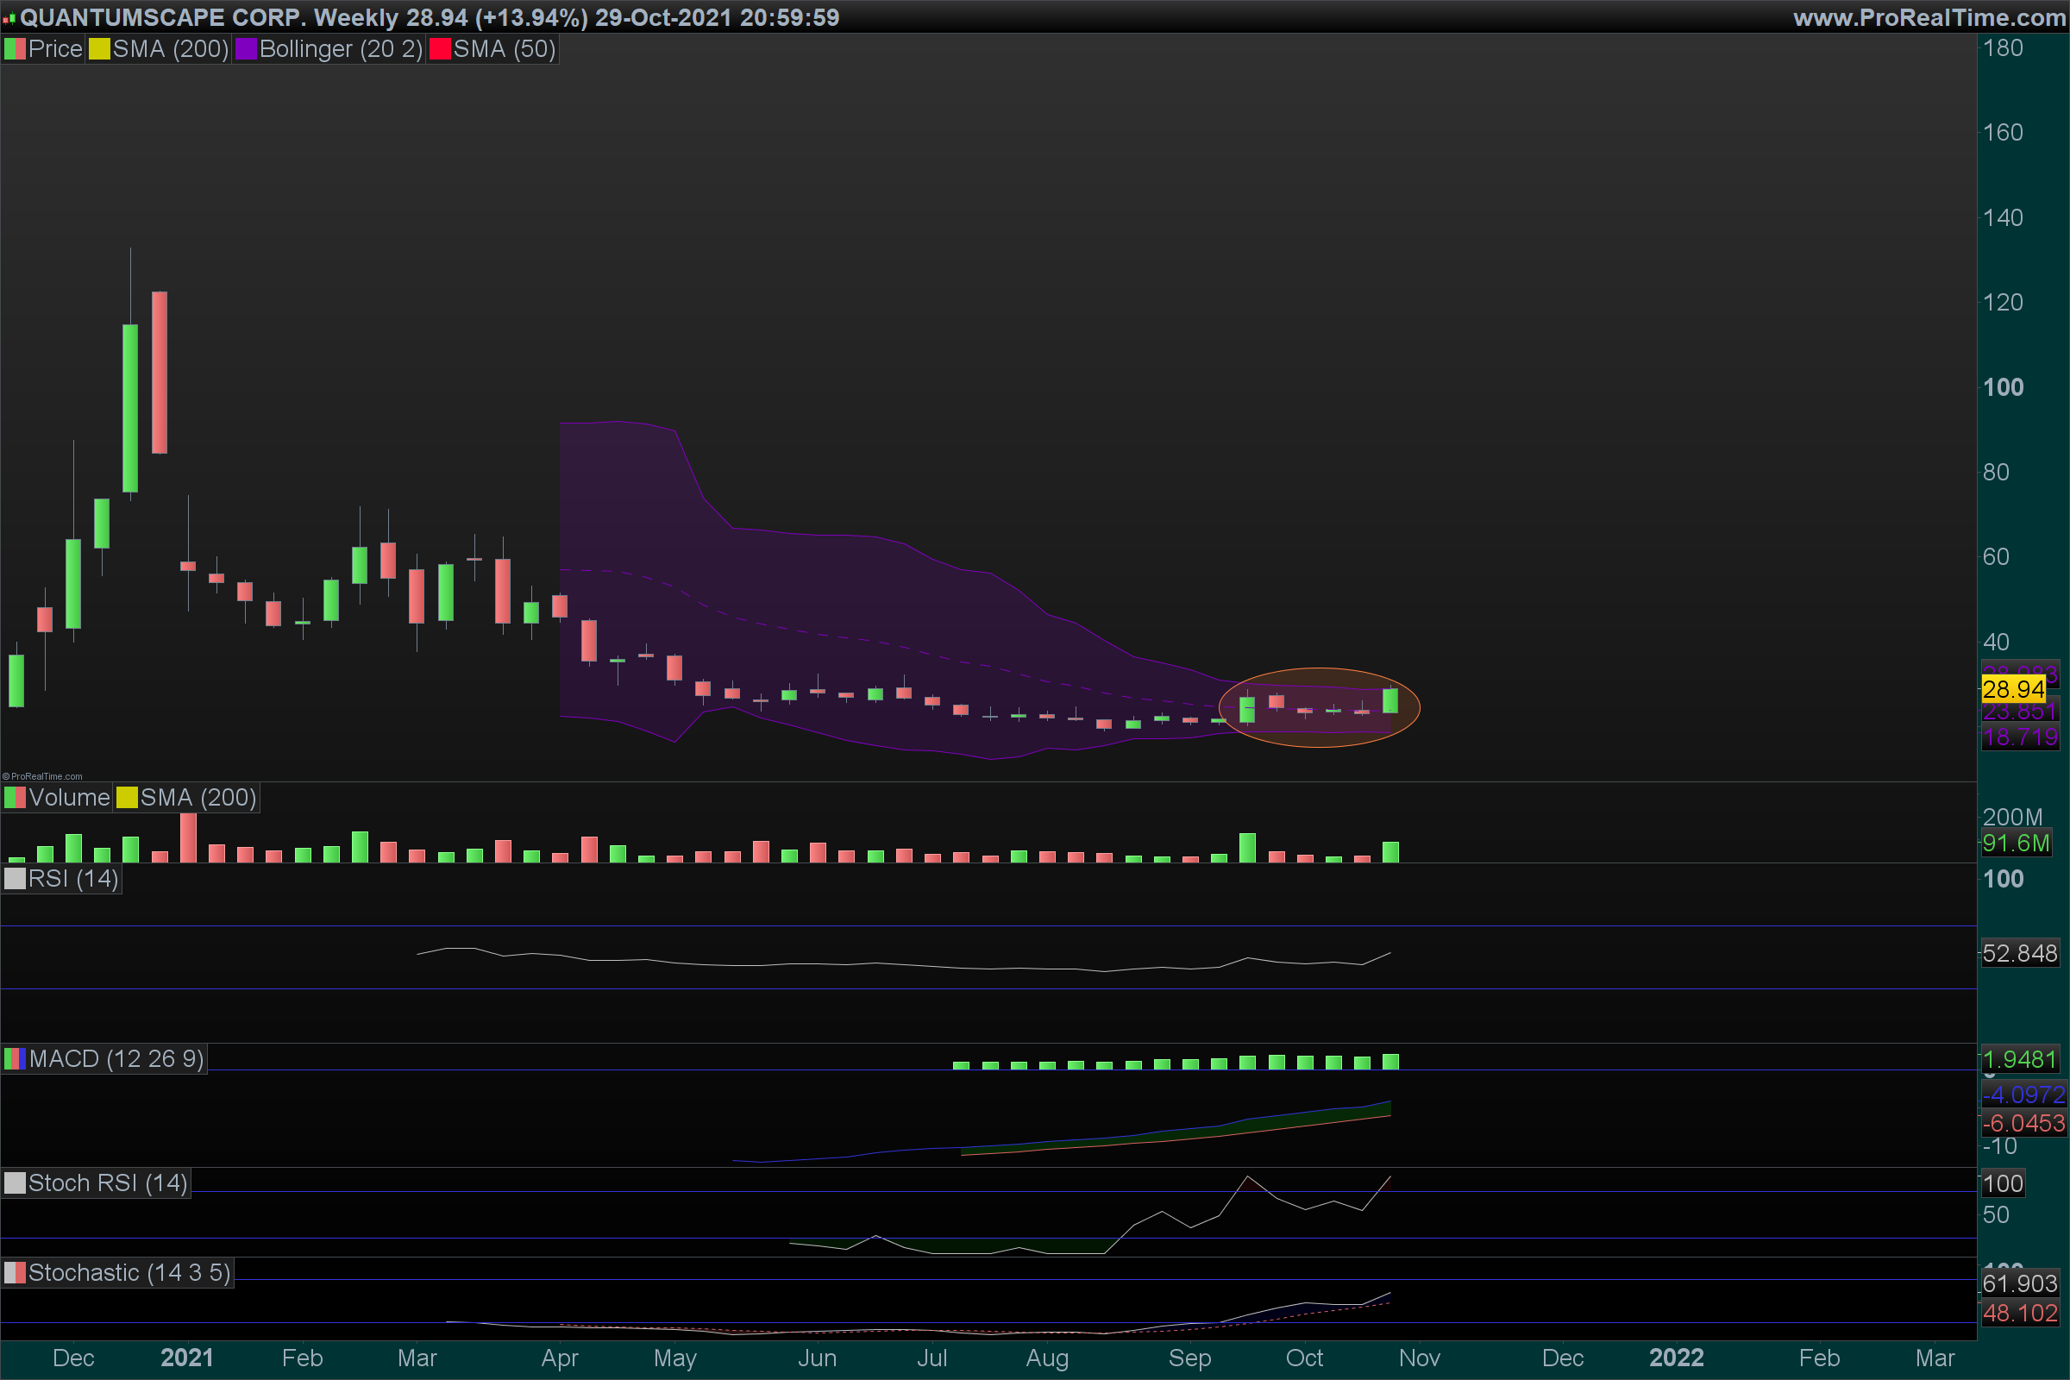Click the 52.848 RSI value label
2070x1380 pixels.
2019,953
